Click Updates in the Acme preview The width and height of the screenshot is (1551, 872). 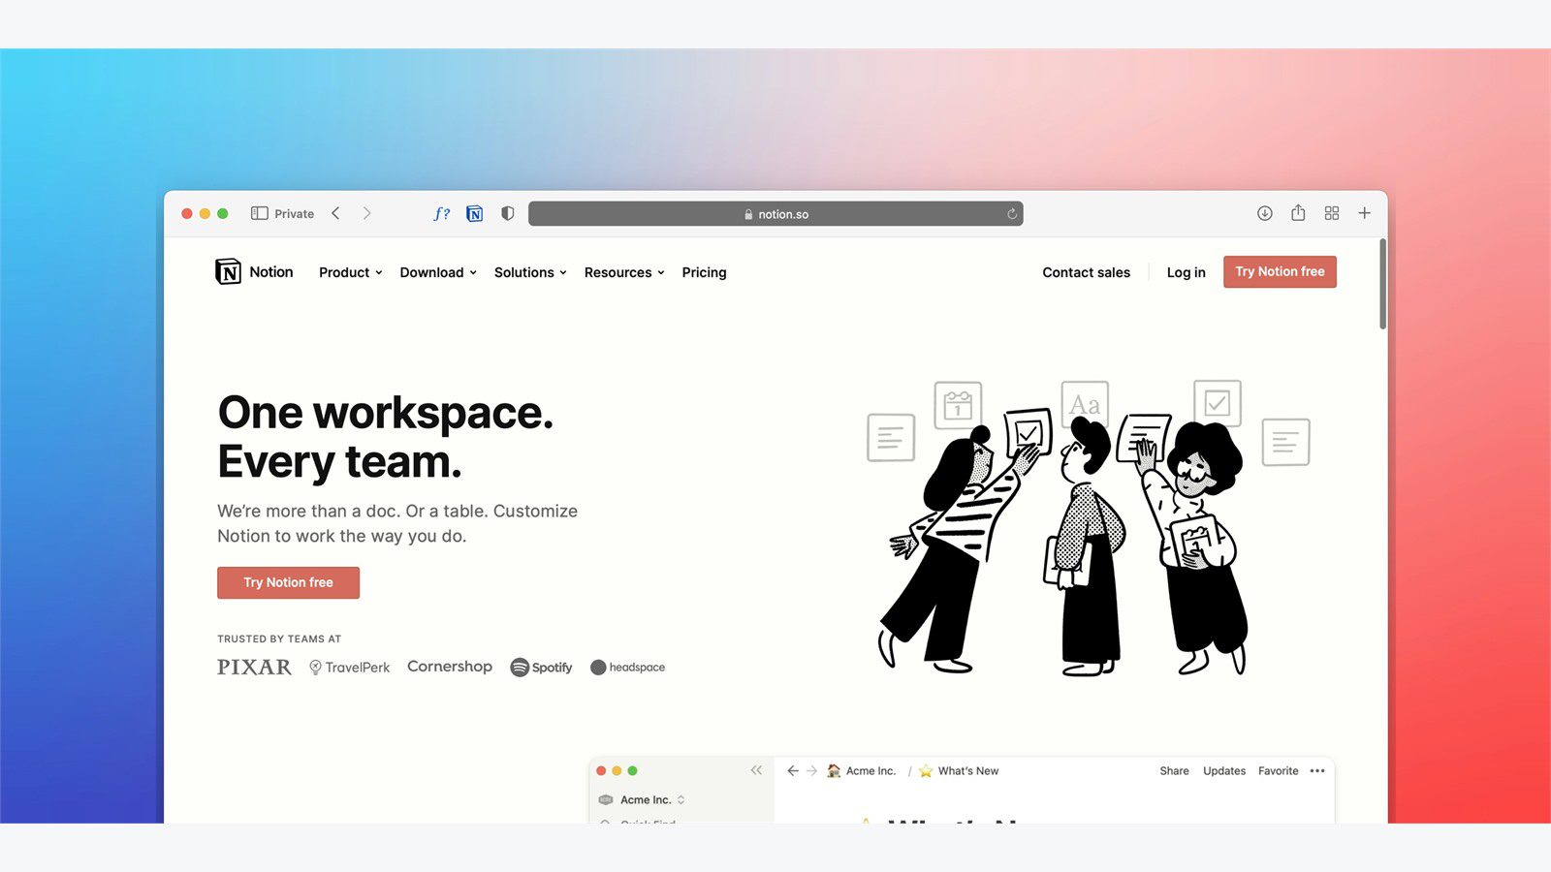(1224, 770)
